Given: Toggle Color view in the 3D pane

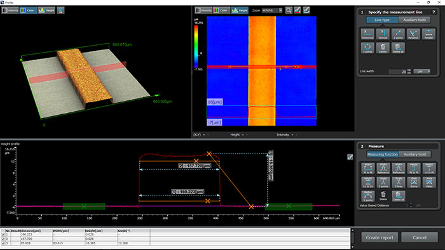Looking at the screenshot, I should point(28,11).
